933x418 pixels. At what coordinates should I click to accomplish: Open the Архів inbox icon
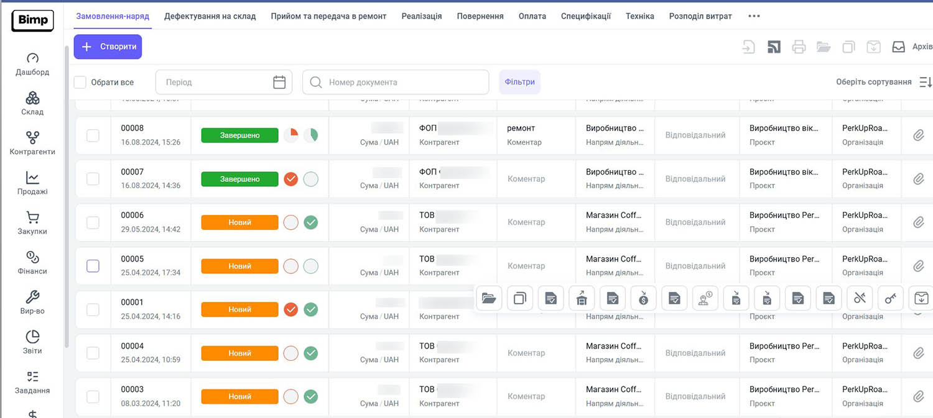click(x=898, y=47)
